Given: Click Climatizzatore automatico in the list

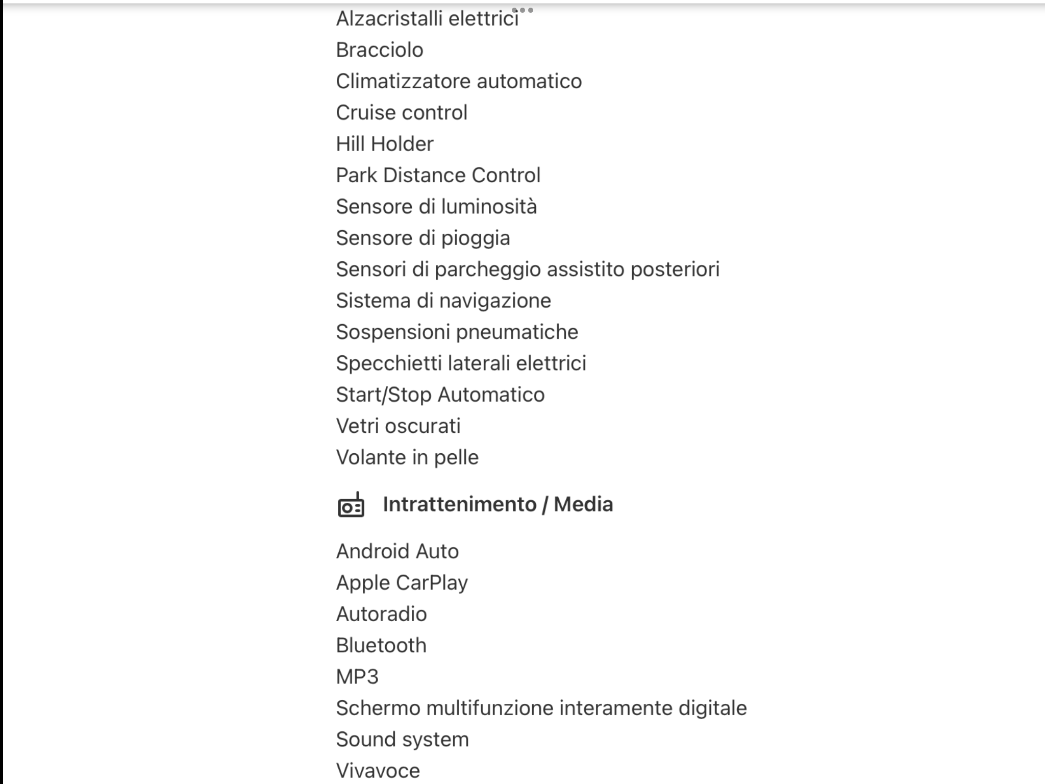Looking at the screenshot, I should tap(459, 81).
